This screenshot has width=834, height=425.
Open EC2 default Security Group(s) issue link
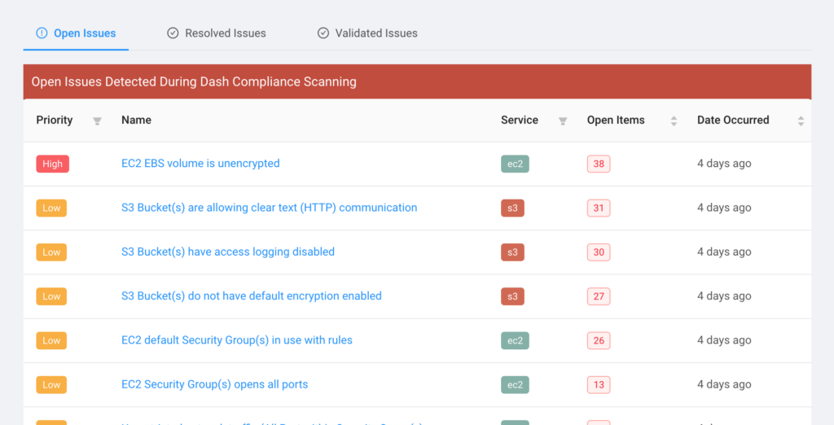tap(237, 340)
